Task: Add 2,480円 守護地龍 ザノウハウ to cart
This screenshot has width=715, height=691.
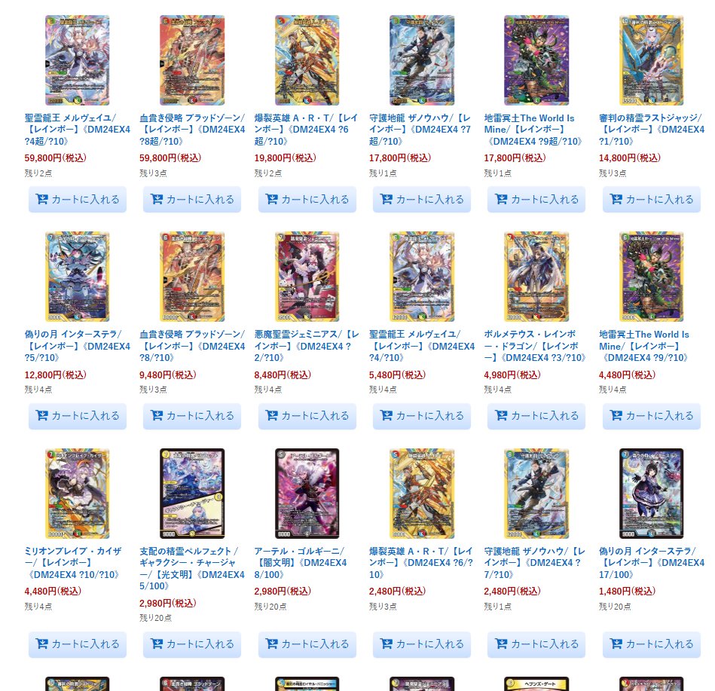Action: (536, 644)
